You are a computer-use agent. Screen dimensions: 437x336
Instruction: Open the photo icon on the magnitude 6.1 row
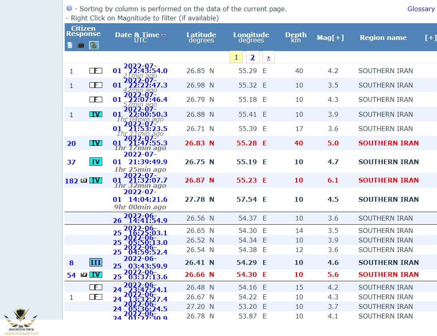(x=83, y=181)
